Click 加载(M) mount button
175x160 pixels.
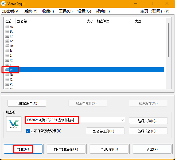23,149
